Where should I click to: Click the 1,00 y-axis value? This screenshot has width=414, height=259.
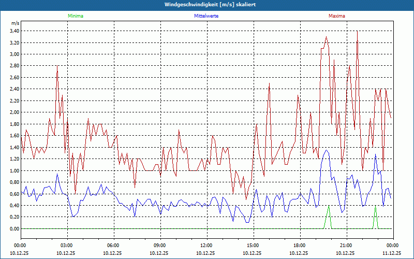14,170
